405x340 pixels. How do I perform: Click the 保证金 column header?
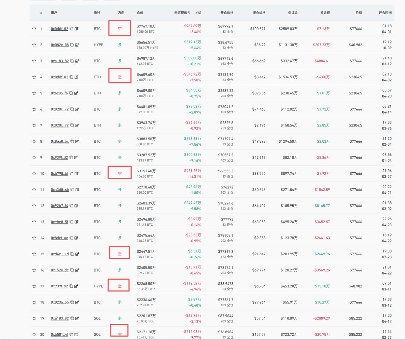tap(292, 12)
